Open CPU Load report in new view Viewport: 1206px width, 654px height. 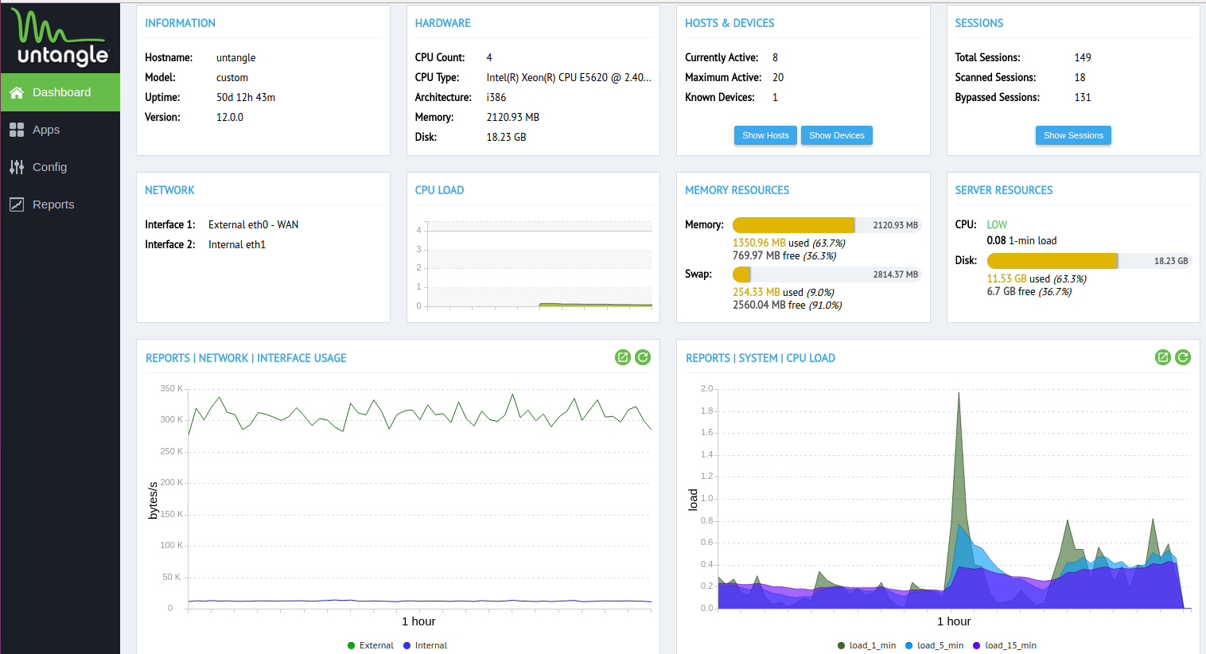1162,357
